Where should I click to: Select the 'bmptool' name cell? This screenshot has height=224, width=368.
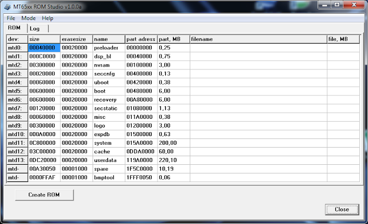pos(109,177)
